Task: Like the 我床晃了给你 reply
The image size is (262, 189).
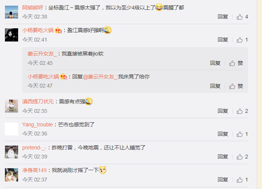Action: coord(236,86)
